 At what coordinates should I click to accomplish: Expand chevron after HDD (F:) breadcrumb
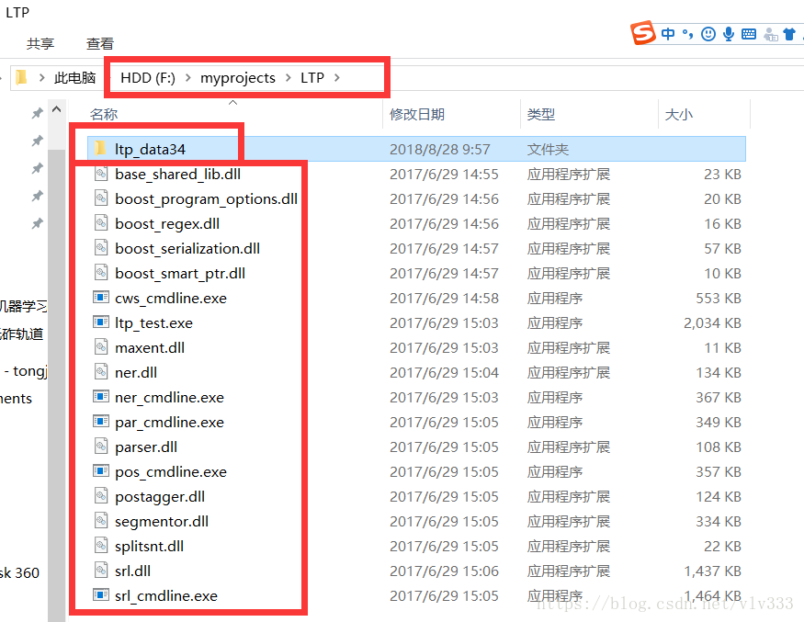coord(187,78)
